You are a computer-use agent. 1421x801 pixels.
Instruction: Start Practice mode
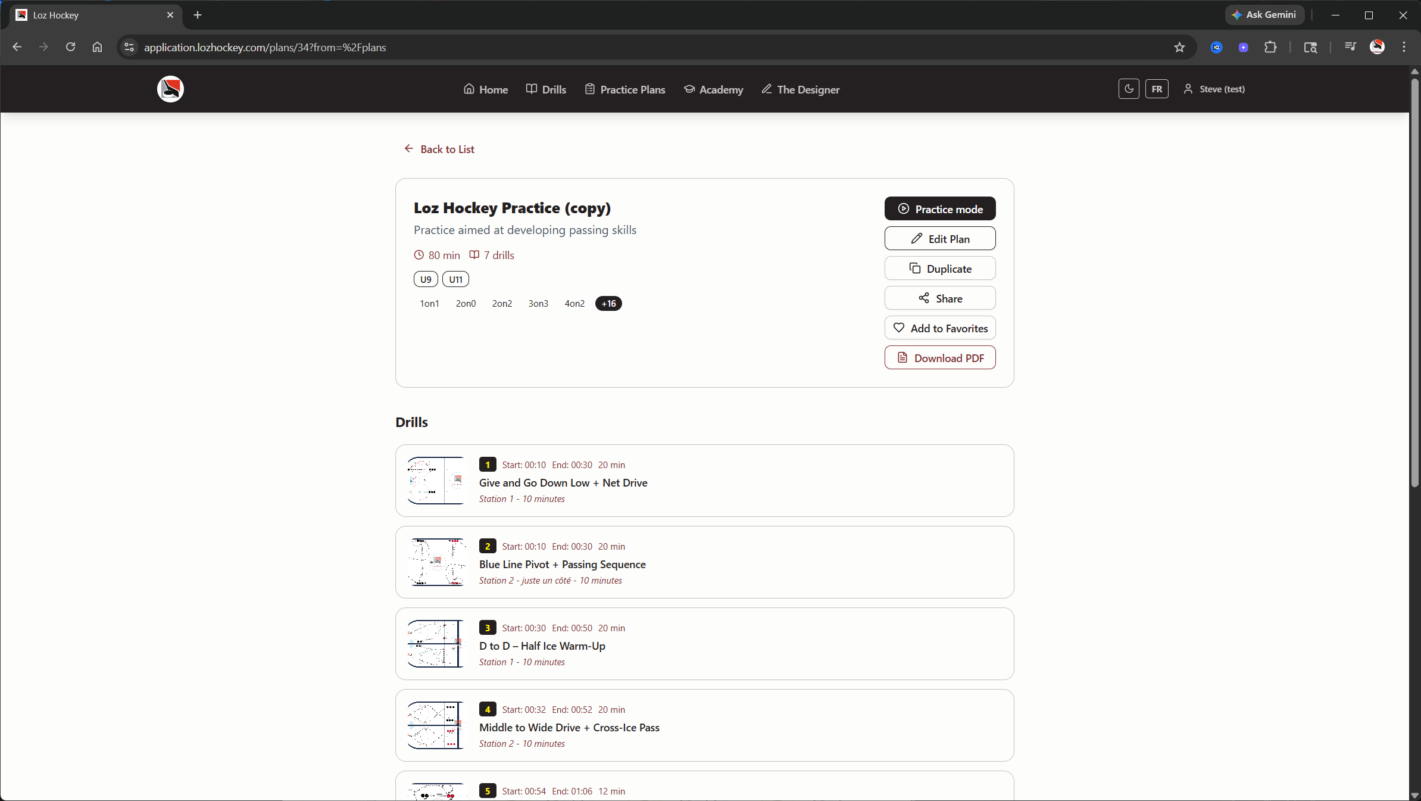[x=939, y=209]
